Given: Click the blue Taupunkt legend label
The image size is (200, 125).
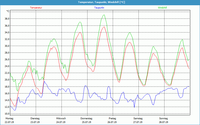Looking at the screenshot, I should 99,8.
